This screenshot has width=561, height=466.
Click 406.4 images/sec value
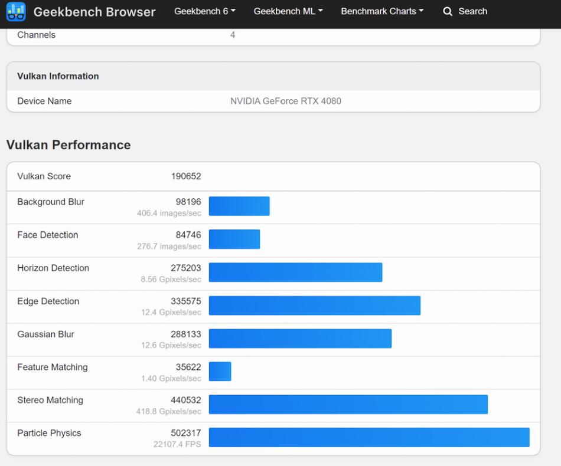[x=169, y=214]
